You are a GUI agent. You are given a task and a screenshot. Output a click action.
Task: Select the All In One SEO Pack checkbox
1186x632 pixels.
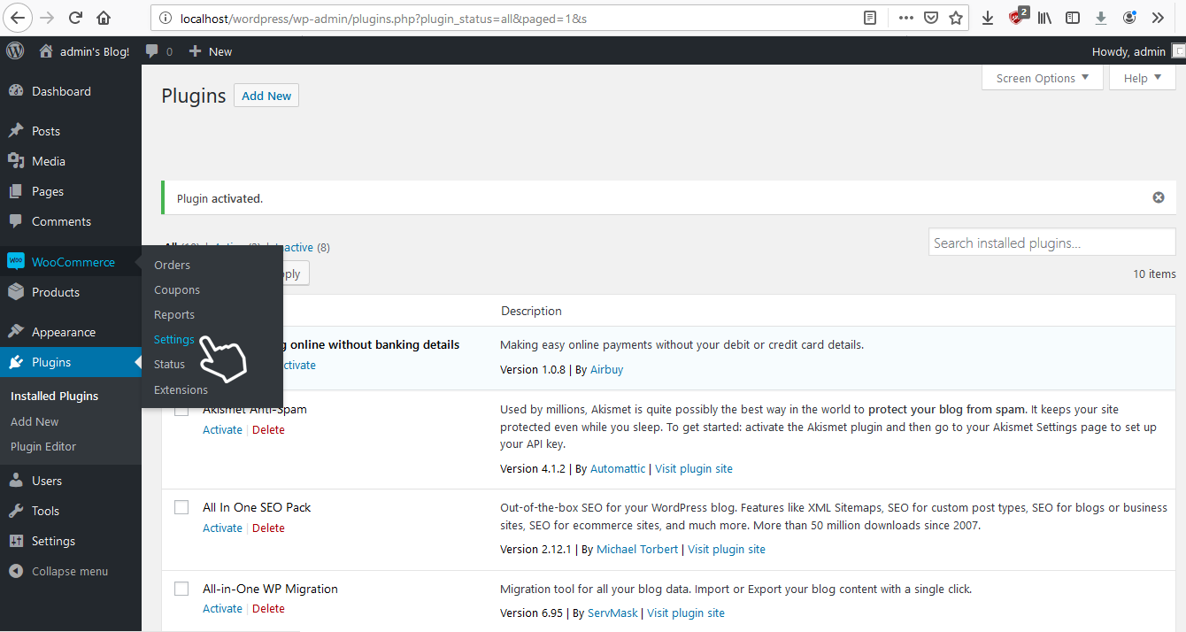(181, 507)
